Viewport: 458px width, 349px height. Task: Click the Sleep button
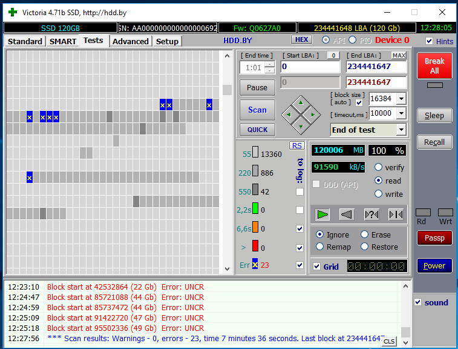click(x=434, y=116)
